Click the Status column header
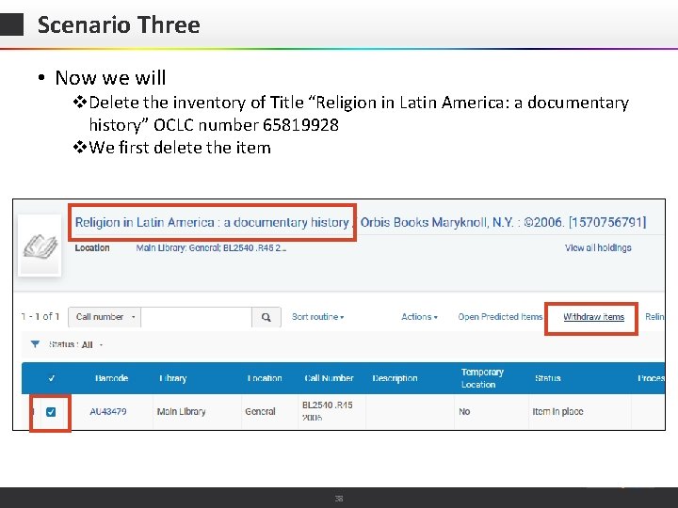 point(548,378)
